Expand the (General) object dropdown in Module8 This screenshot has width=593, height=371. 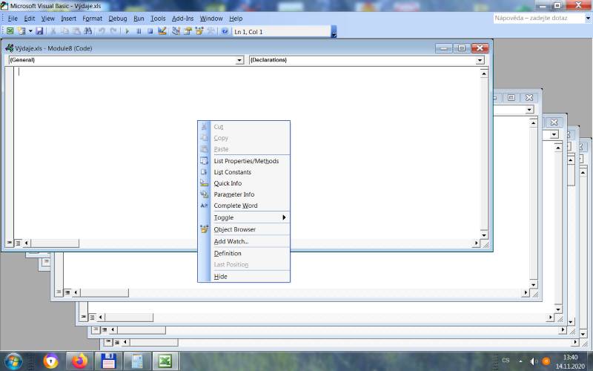239,60
